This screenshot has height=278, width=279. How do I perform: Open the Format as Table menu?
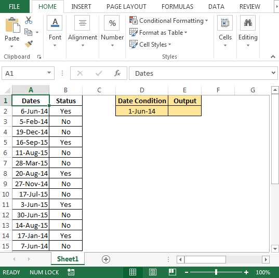pos(158,33)
